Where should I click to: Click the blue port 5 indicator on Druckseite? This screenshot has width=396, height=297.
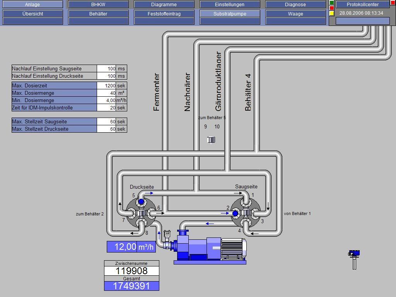(141, 202)
